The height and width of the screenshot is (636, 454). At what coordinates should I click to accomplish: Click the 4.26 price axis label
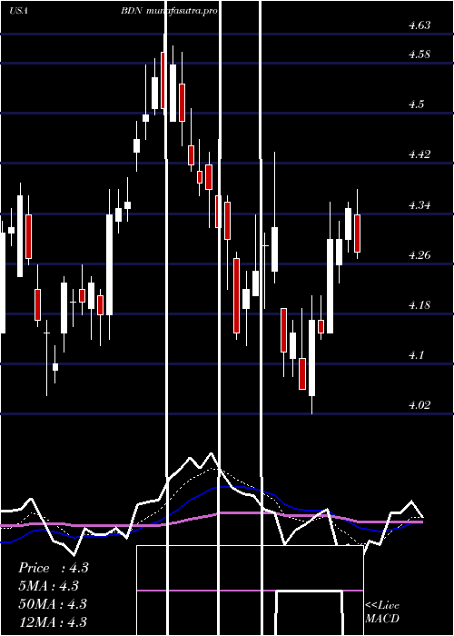pos(419,255)
